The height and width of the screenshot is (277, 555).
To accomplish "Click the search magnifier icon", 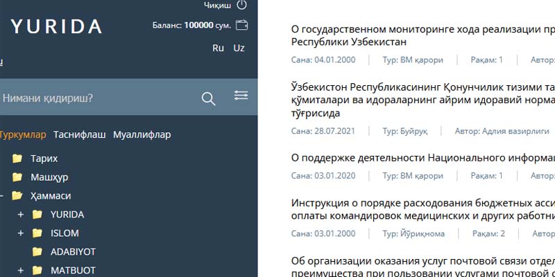I will click(x=209, y=98).
